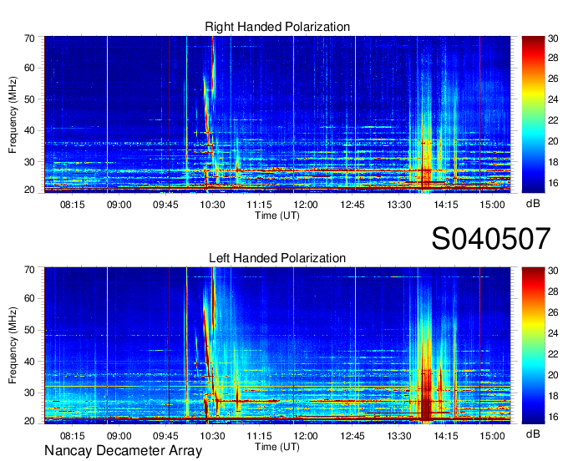Click the 70 MHz tick on the top plot
568x461 pixels.
tap(29, 38)
